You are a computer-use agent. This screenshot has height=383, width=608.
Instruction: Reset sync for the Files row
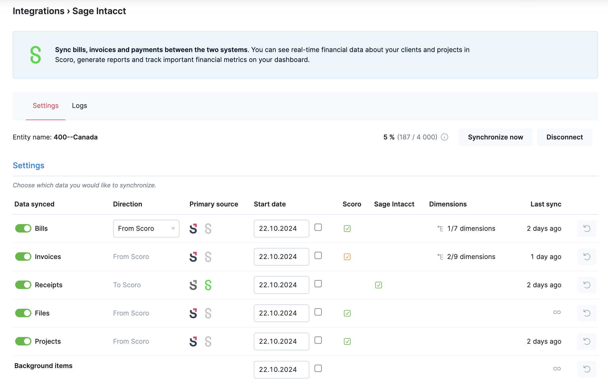(587, 313)
